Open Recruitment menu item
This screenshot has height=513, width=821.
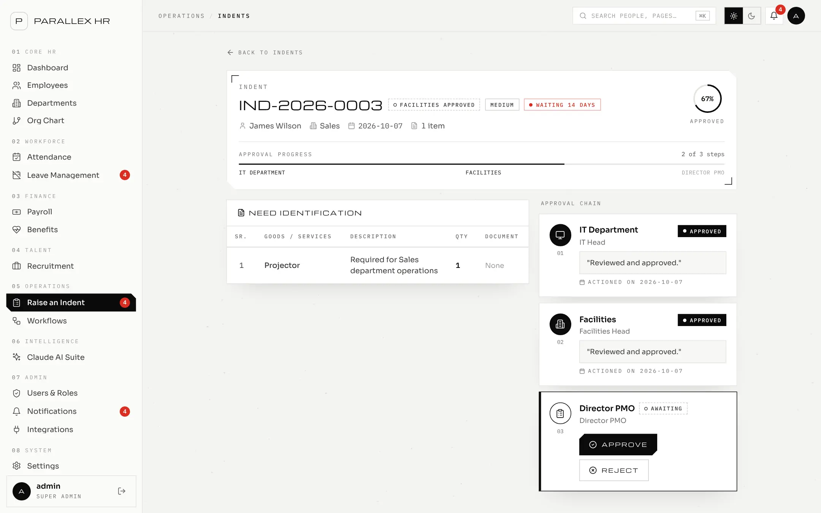point(71,266)
